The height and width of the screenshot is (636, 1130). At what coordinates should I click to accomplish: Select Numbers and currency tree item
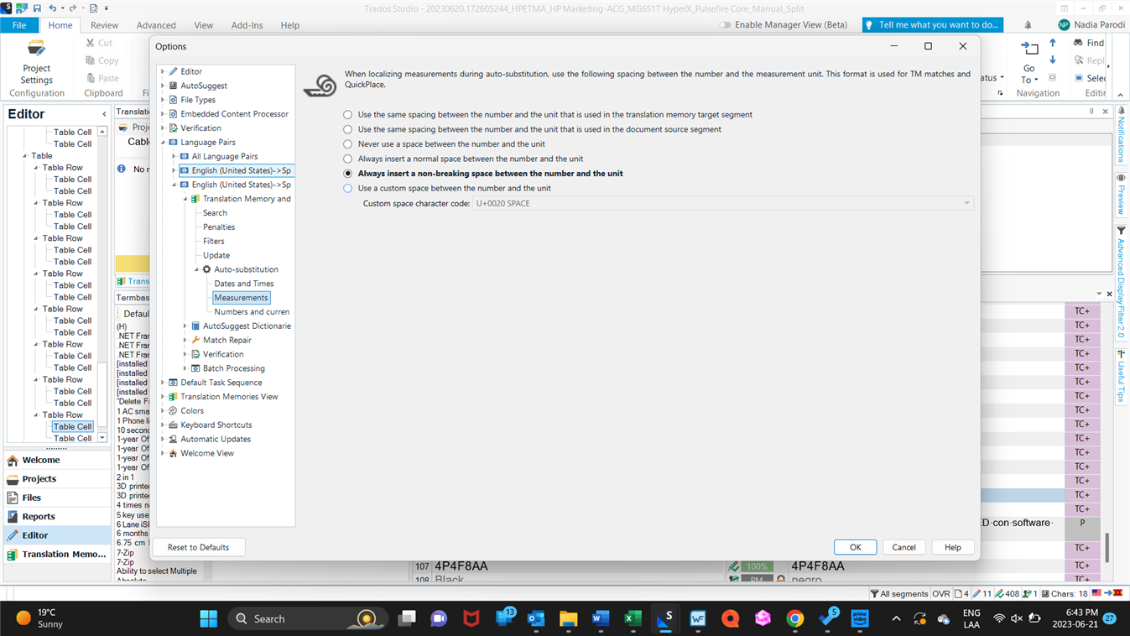pos(252,312)
